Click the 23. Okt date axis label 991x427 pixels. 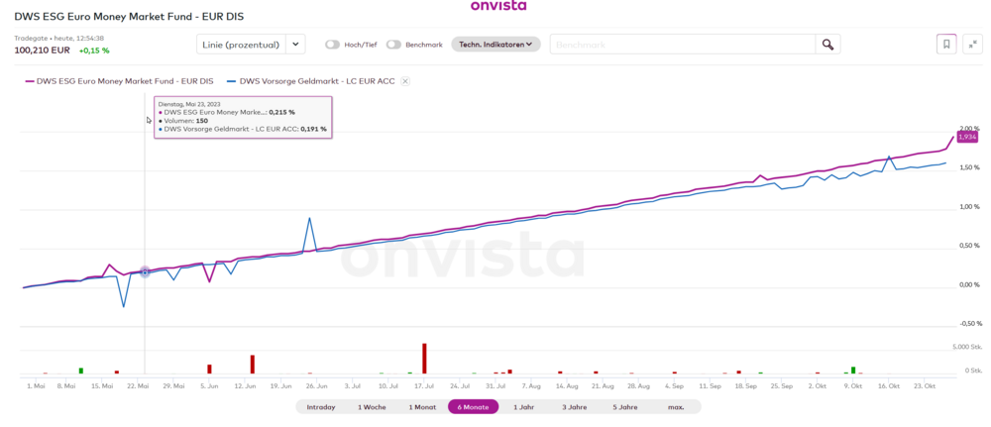click(924, 384)
